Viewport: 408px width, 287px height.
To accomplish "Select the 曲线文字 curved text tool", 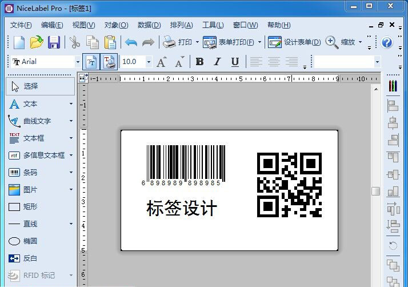I will pos(41,121).
